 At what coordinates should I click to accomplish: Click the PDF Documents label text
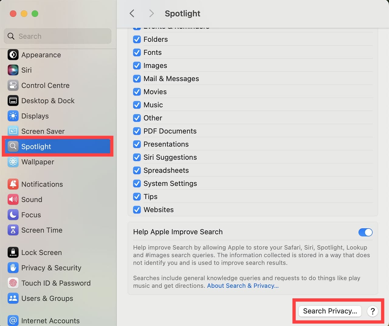pos(170,131)
